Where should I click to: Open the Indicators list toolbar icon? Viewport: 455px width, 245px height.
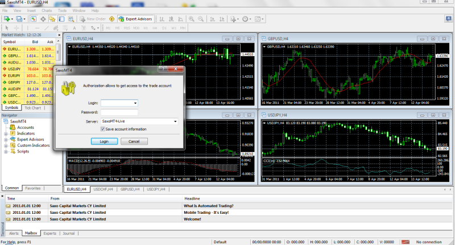[234, 19]
